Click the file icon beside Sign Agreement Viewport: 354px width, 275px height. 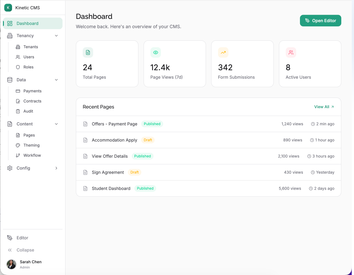85,172
